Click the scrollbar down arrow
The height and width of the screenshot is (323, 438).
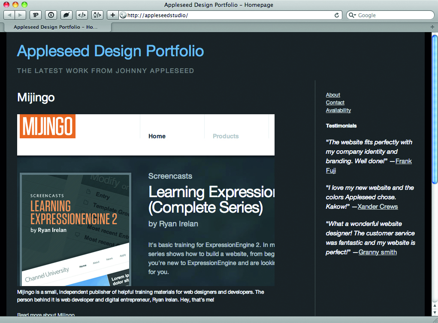[x=435, y=312]
